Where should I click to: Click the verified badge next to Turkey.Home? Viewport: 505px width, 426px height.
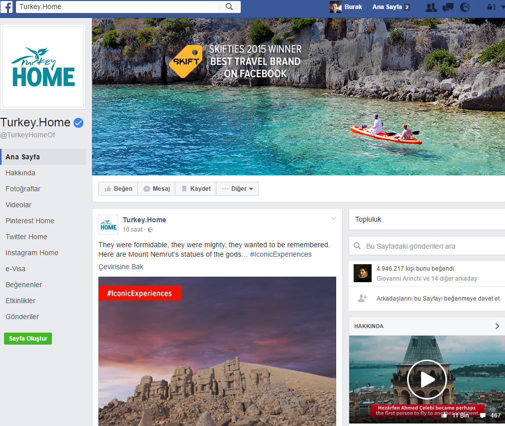coord(78,123)
